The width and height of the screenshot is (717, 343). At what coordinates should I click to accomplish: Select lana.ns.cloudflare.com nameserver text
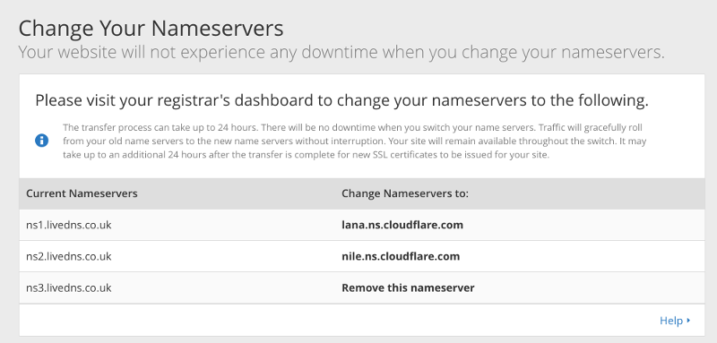pos(402,225)
